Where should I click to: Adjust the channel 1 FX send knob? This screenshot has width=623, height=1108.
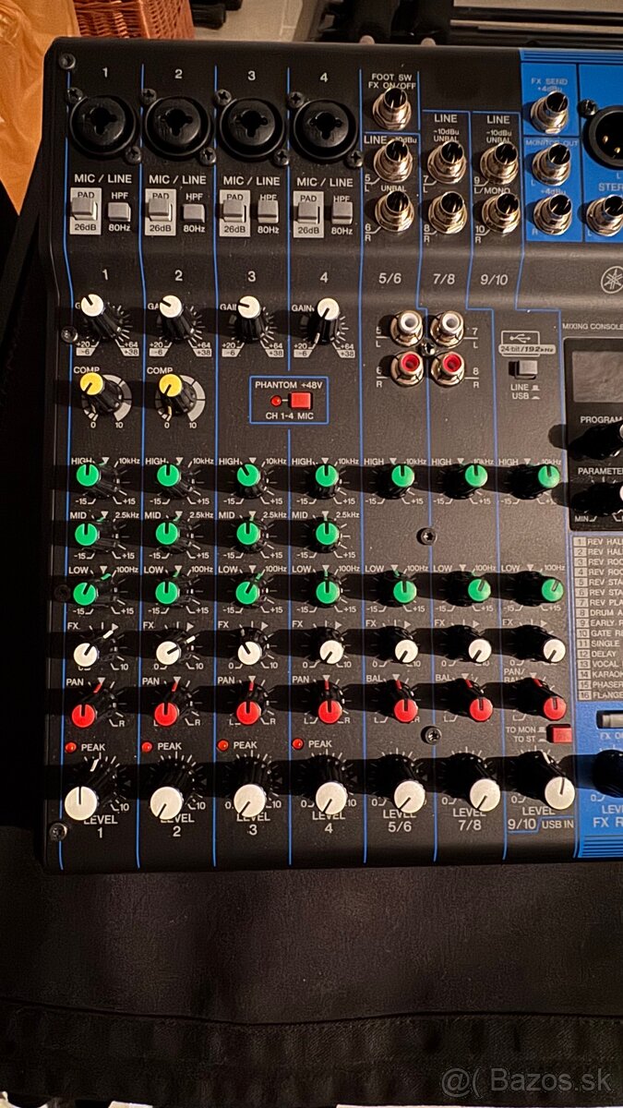click(x=86, y=655)
